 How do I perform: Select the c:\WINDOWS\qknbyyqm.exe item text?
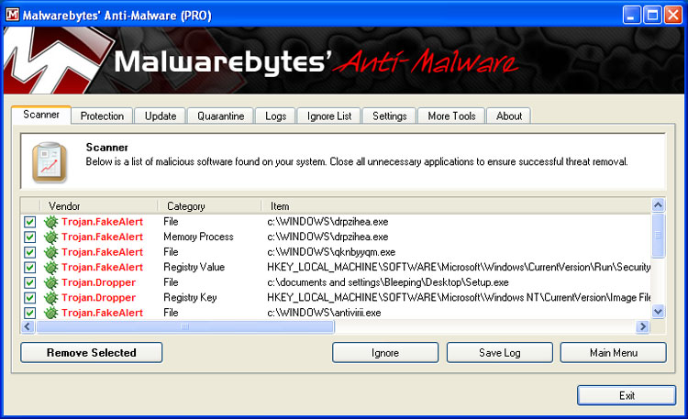click(331, 252)
